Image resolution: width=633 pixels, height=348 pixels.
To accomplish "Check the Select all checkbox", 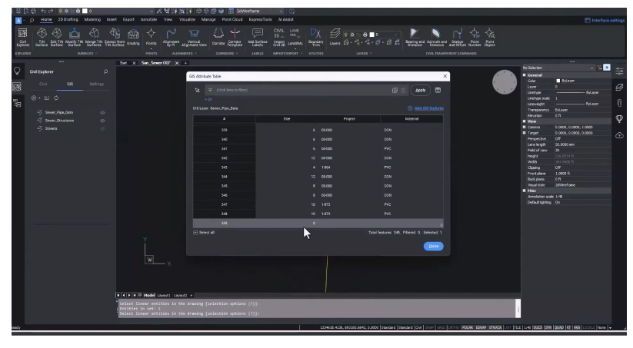I will 195,233.
